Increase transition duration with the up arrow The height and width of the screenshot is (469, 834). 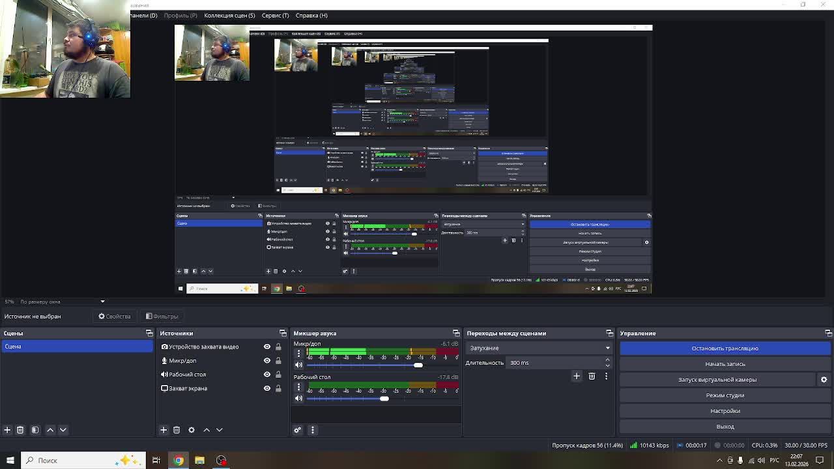(607, 360)
